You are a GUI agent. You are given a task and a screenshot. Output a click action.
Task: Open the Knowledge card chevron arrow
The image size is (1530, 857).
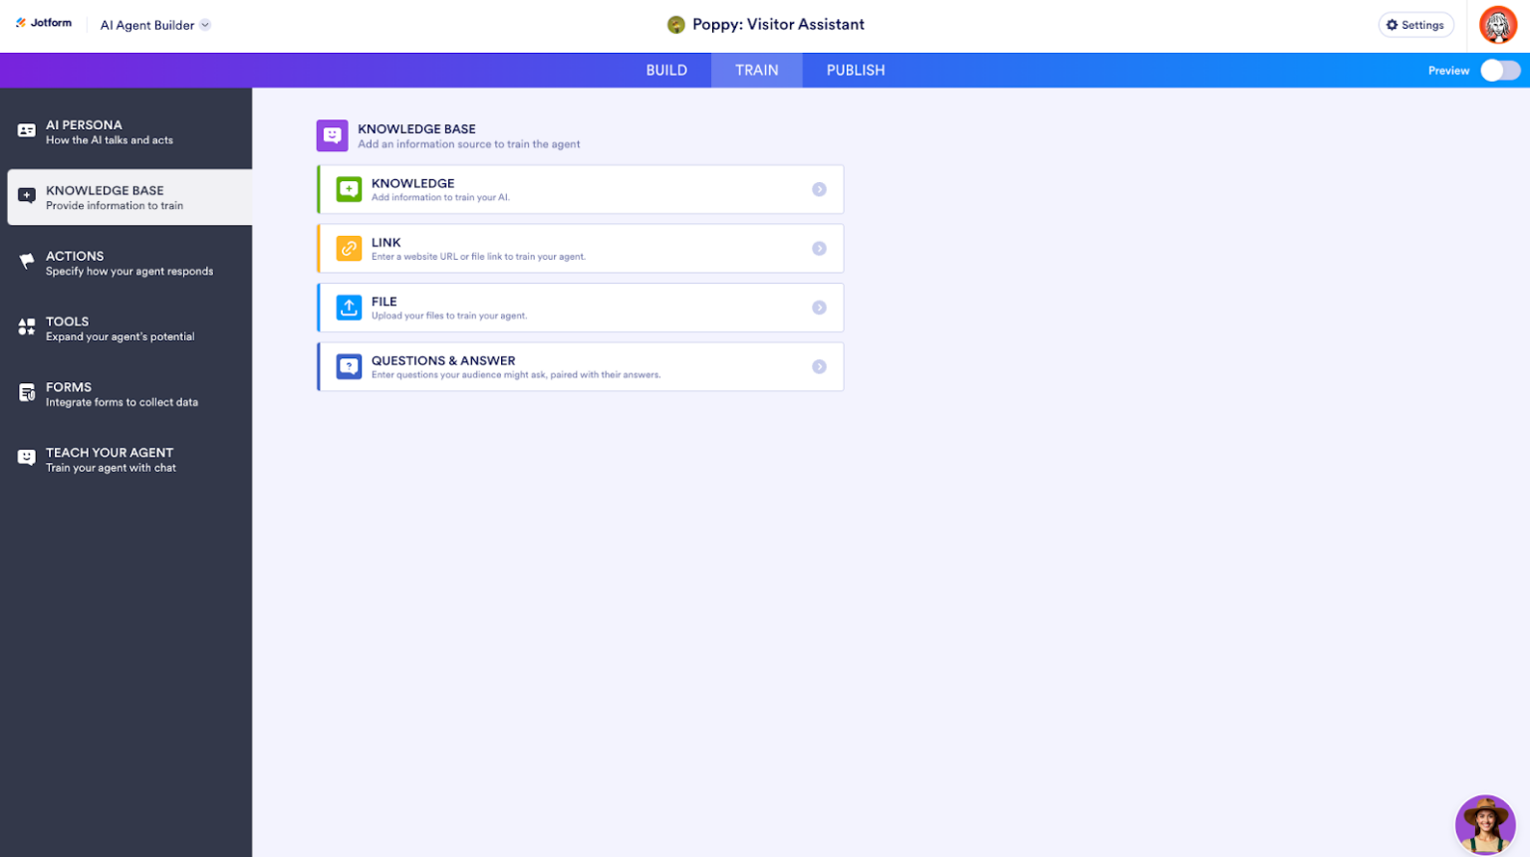pyautogui.click(x=820, y=189)
